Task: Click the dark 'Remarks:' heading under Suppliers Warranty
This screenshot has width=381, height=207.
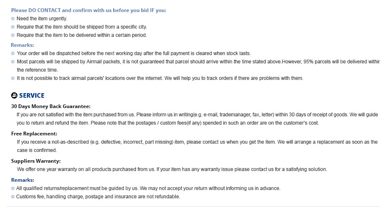Action: [x=23, y=180]
